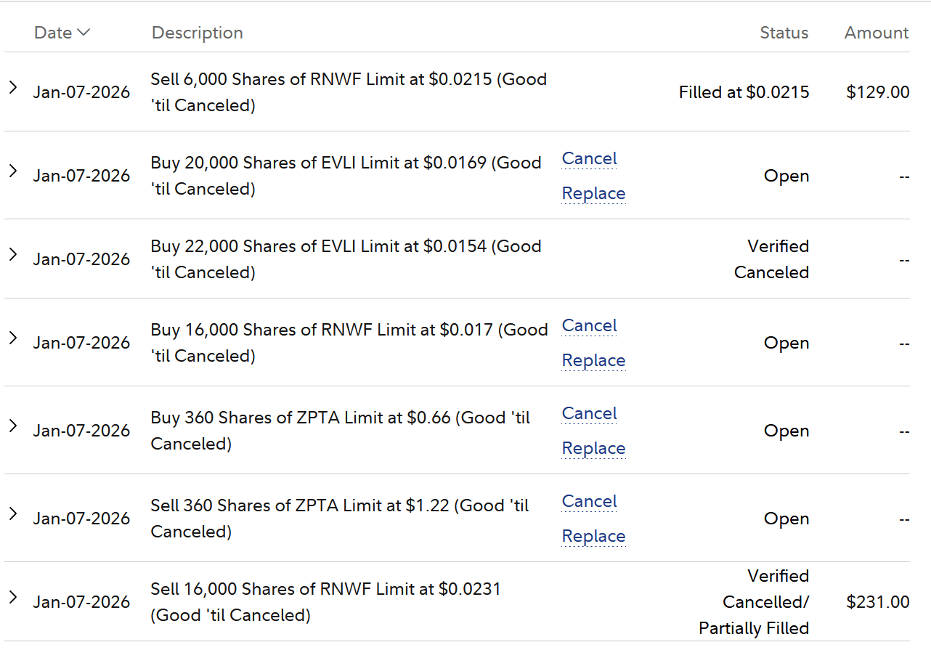
Task: Cancel the ZPTA sell order at $1.22
Action: (589, 502)
